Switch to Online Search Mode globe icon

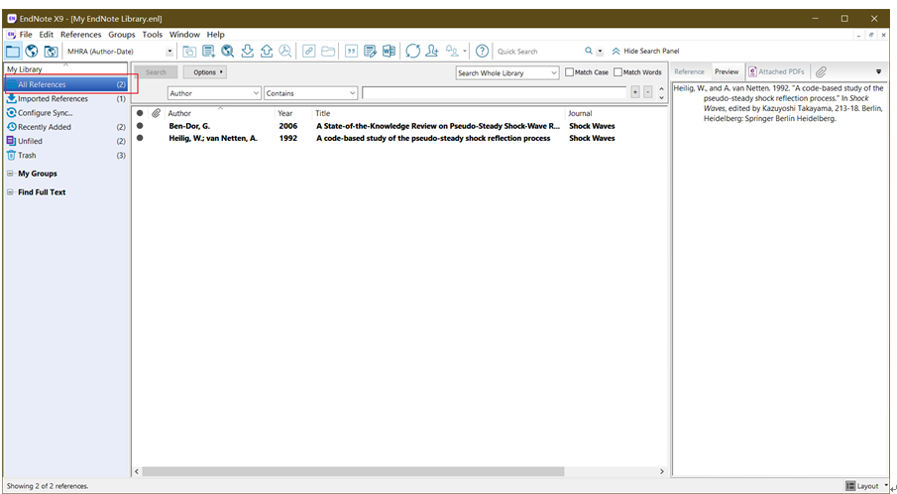(x=32, y=52)
